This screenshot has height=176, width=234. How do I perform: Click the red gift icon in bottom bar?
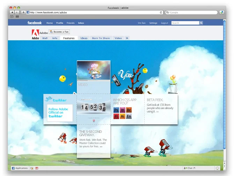37,168
